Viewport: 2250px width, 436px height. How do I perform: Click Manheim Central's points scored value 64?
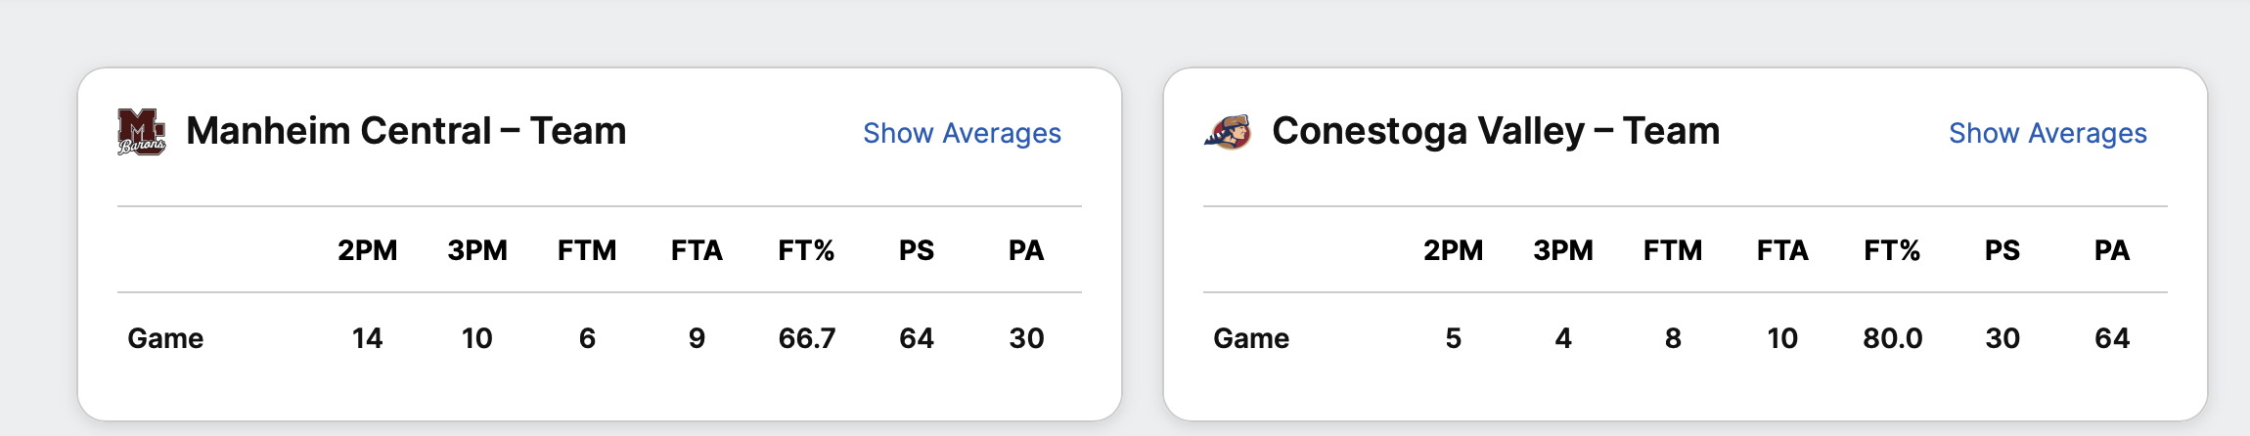click(917, 338)
